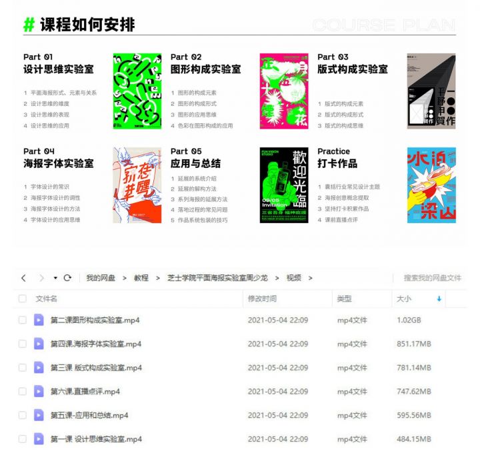Click the pink Part 02 poster thumbnail

(284, 91)
